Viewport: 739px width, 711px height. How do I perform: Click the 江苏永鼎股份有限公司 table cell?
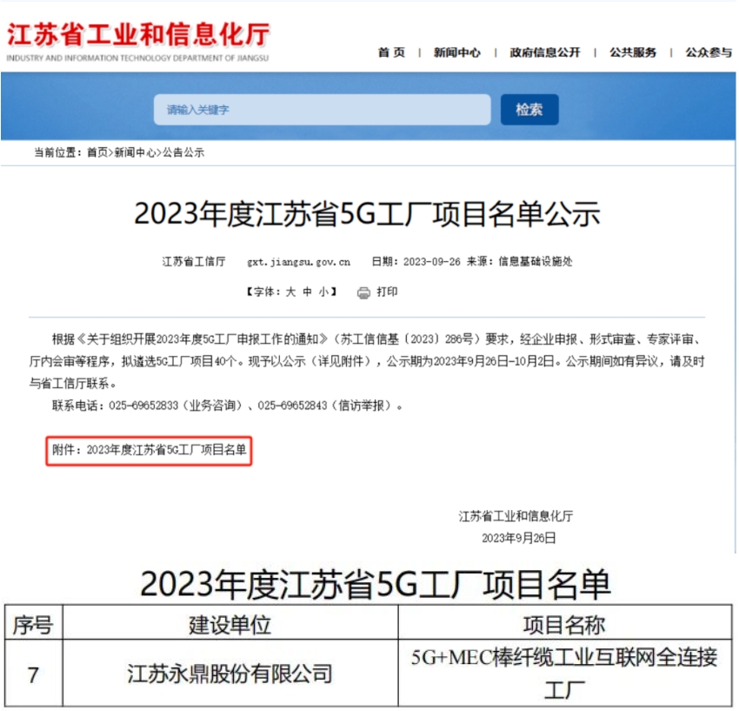point(230,674)
